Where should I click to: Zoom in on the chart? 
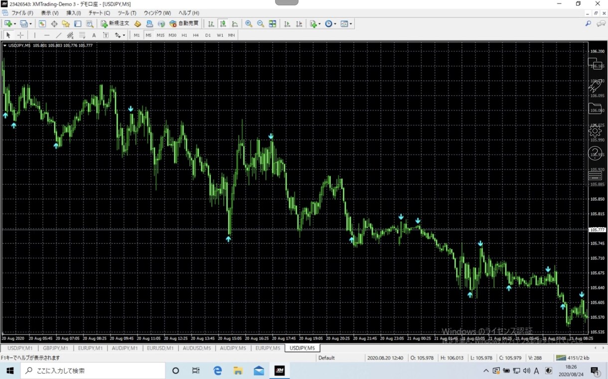point(248,23)
